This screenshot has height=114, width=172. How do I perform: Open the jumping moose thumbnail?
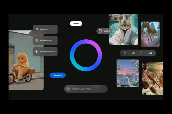150,34
